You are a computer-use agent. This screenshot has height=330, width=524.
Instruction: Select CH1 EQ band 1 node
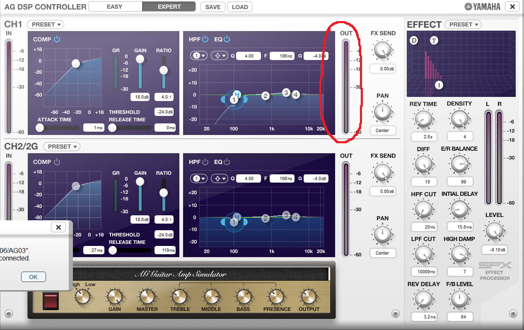[234, 100]
